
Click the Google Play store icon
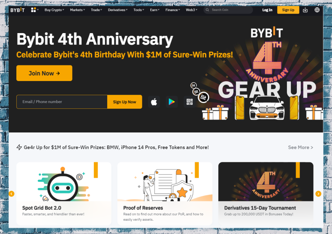coord(172,101)
